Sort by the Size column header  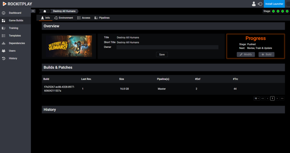121,79
